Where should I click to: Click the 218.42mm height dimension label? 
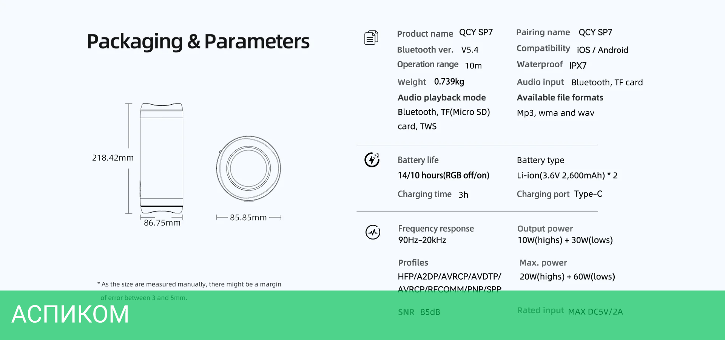coord(113,158)
